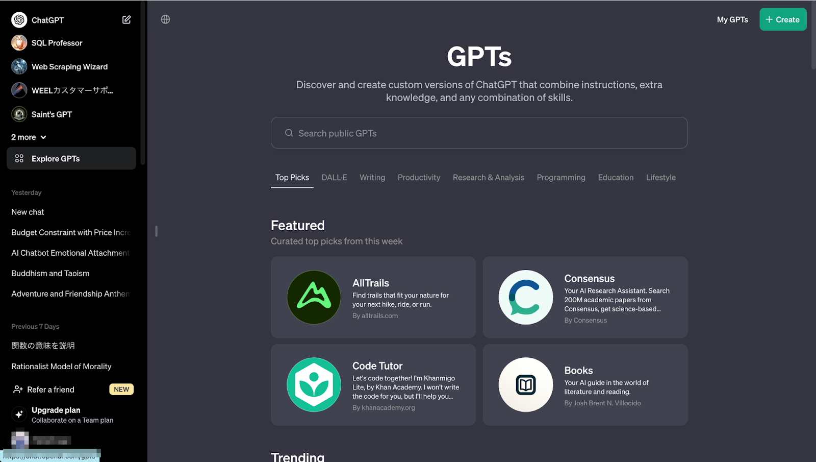Click 'By khanacademy.org' author text
Screen dimensions: 816x462
coord(384,407)
